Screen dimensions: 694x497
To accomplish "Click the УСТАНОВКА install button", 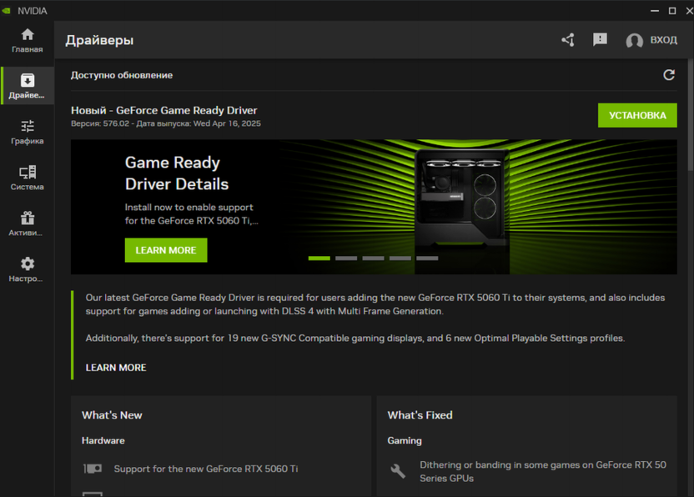I will tap(637, 116).
